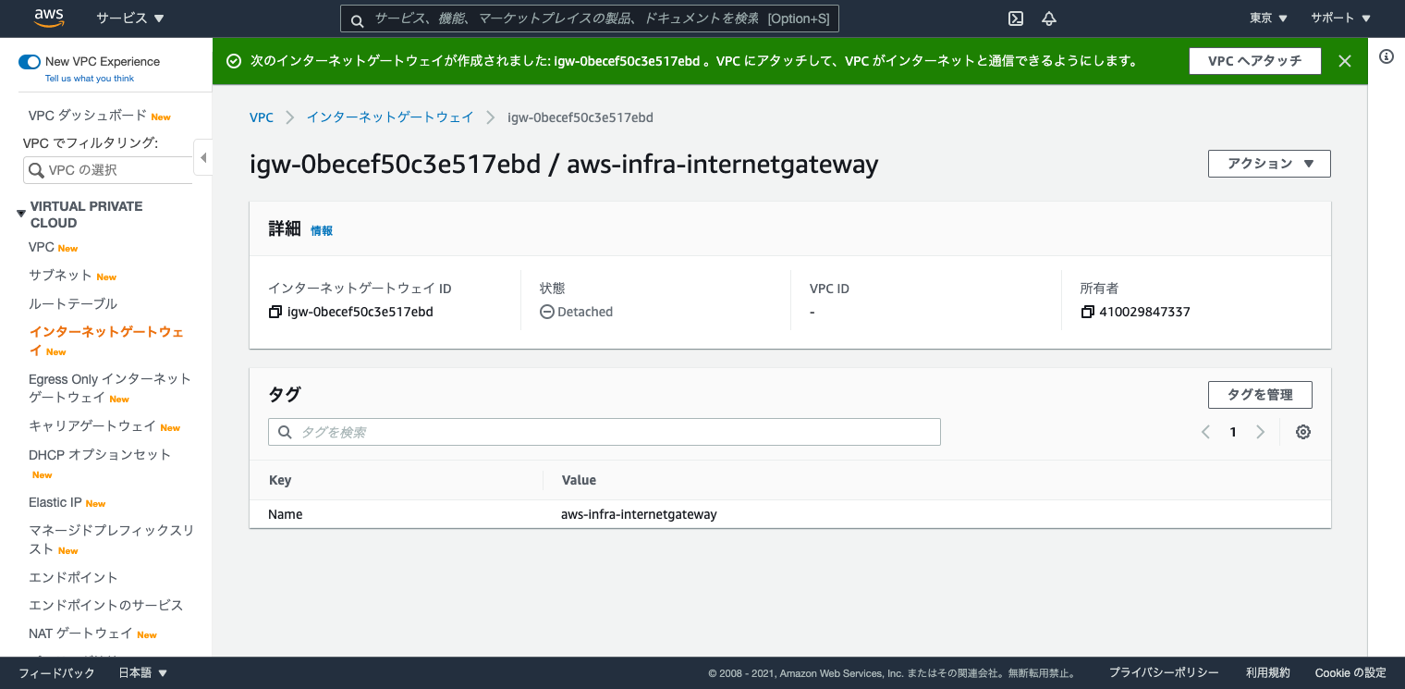The image size is (1405, 689).
Task: Go to the previous tags page
Action: click(x=1205, y=432)
